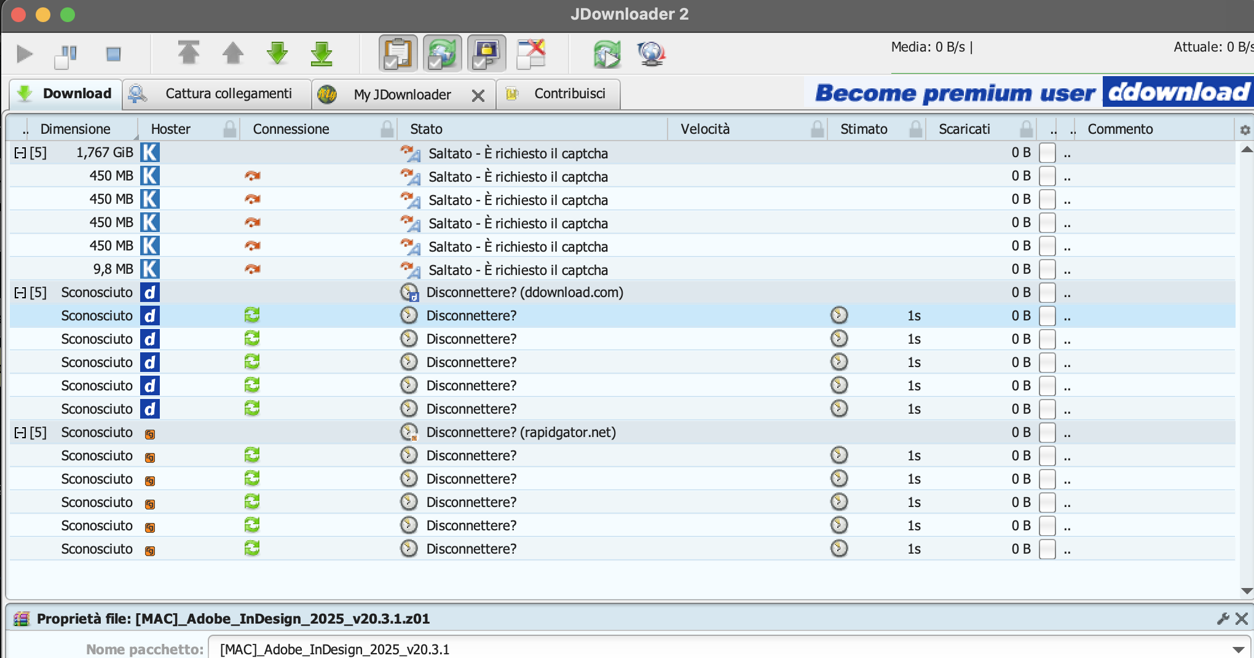This screenshot has width=1254, height=658.
Task: Click the Start Downloads play button
Action: coord(25,54)
